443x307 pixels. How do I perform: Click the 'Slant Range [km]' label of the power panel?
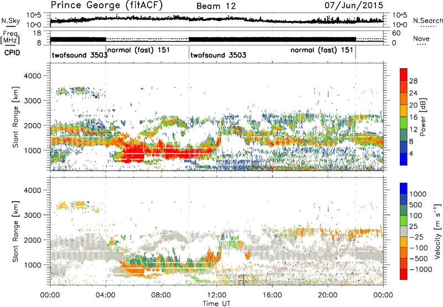pyautogui.click(x=16, y=117)
